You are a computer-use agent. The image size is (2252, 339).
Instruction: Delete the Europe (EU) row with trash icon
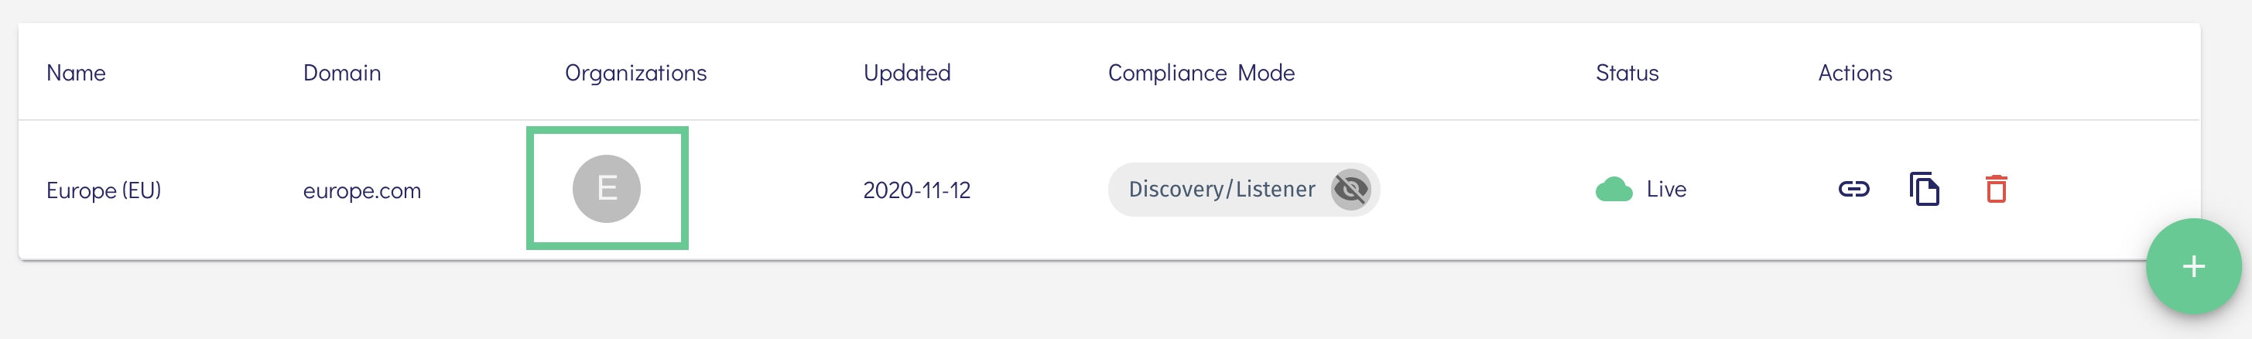(1996, 189)
